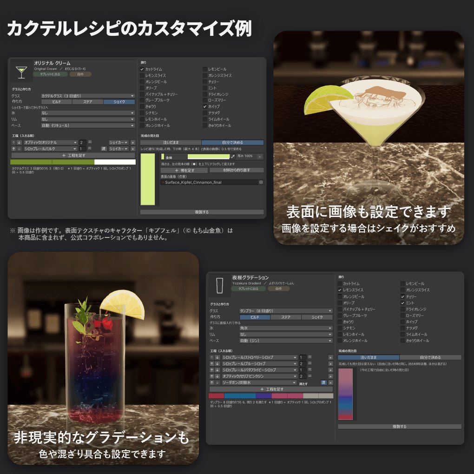Open the カクテルグラス (3 目盛り) glass dropdown
Image resolution: width=474 pixels, height=474 pixels.
(x=88, y=96)
